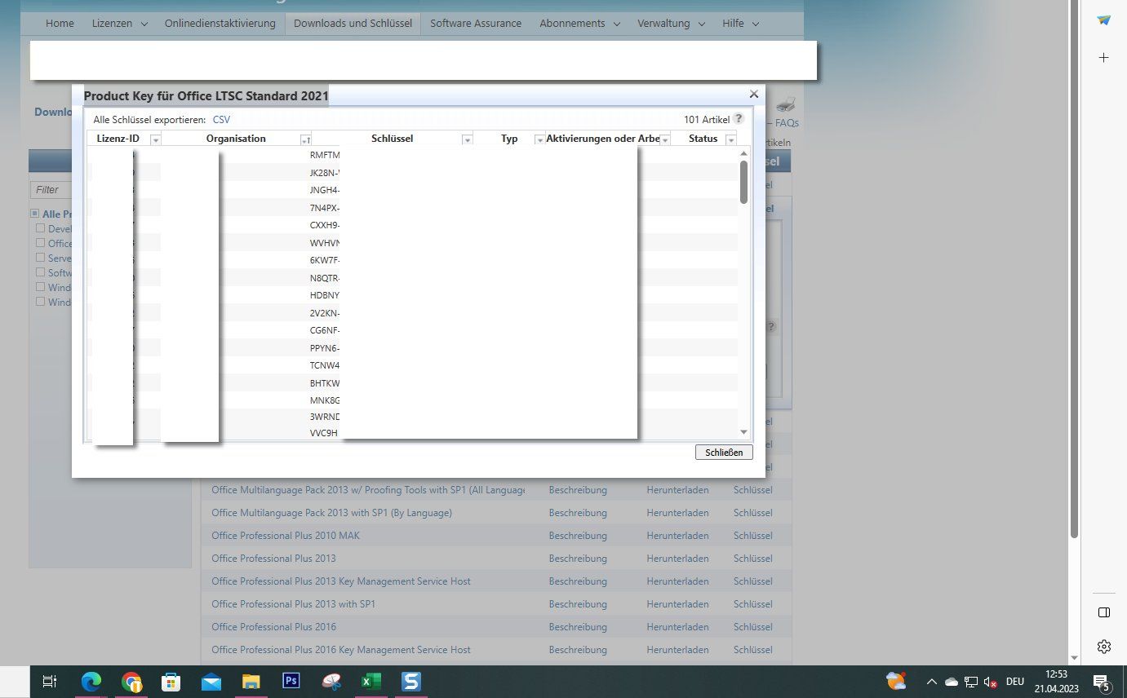Click the Schließen button

(x=724, y=452)
